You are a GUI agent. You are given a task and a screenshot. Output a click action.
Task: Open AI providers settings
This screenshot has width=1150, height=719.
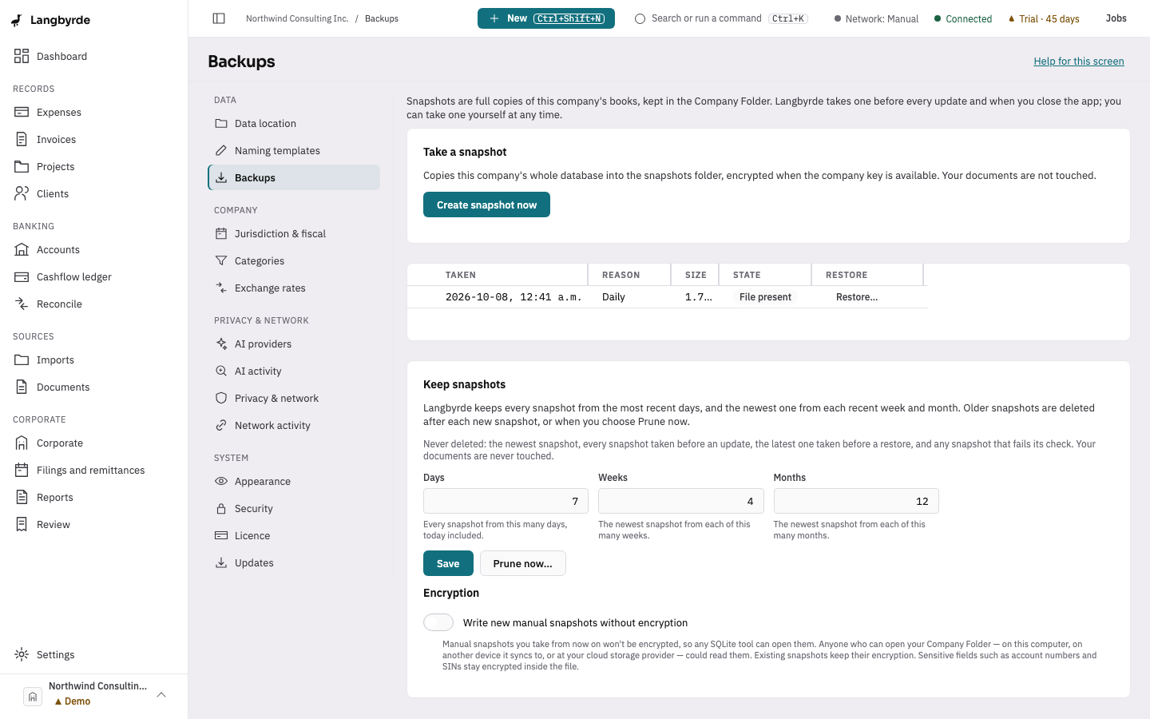coord(294,344)
